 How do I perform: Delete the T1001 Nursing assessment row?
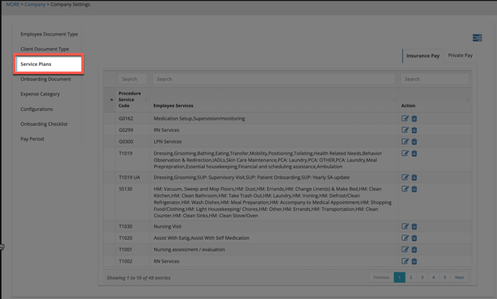414,249
